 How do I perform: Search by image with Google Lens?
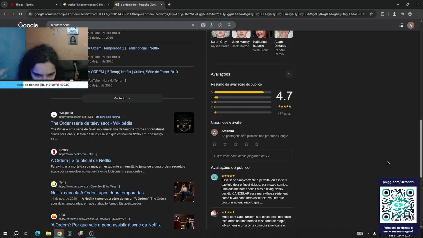coord(220,25)
